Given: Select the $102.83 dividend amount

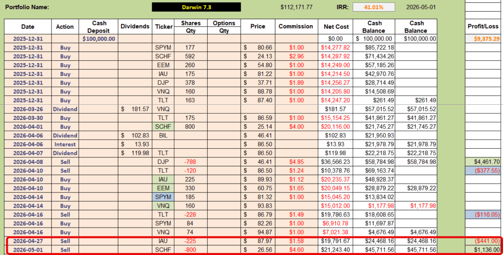Looking at the screenshot, I should click(135, 136).
